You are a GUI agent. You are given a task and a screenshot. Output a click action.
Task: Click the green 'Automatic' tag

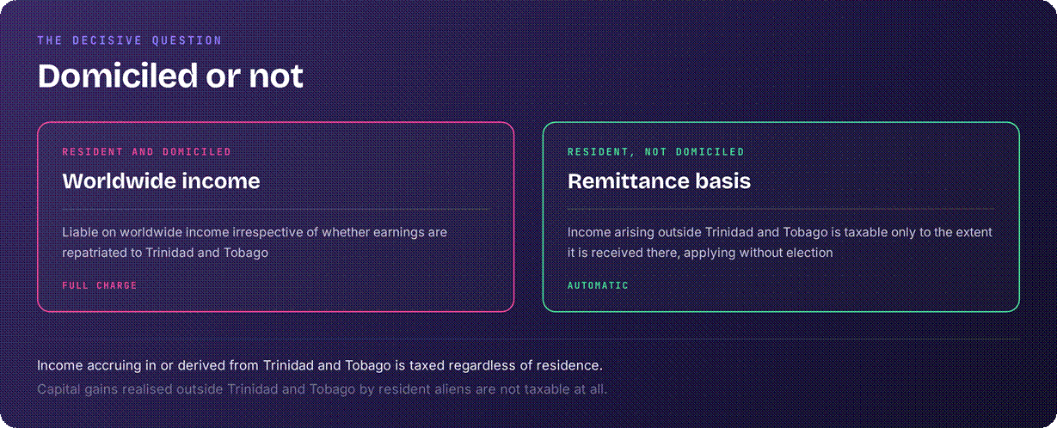point(598,285)
